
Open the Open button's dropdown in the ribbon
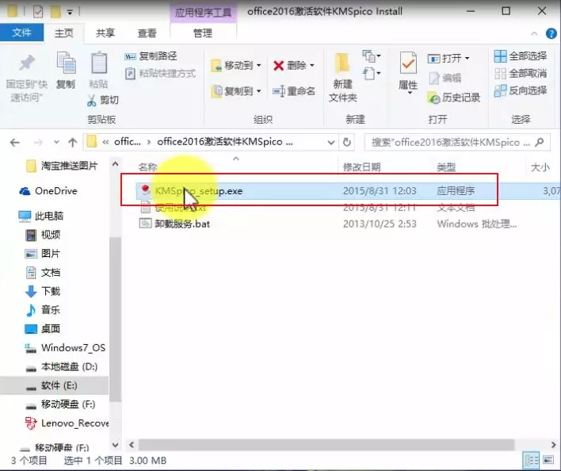(467, 59)
